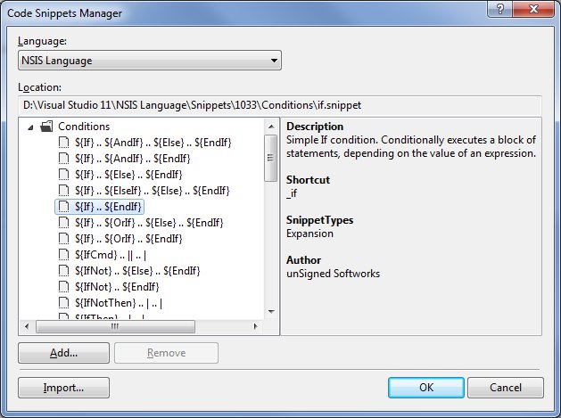This screenshot has width=561, height=418.
Task: Click file icon beside ${If} .. ${ElseIf} snippet
Action: tap(63, 191)
